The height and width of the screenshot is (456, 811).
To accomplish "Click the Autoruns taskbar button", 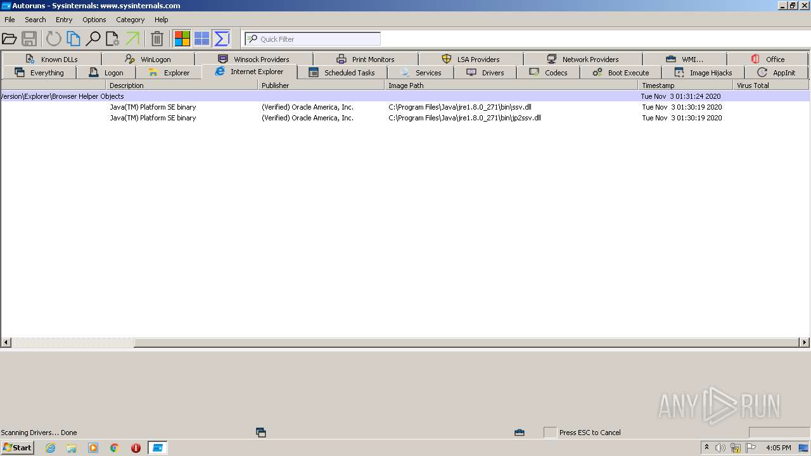I will [x=157, y=448].
